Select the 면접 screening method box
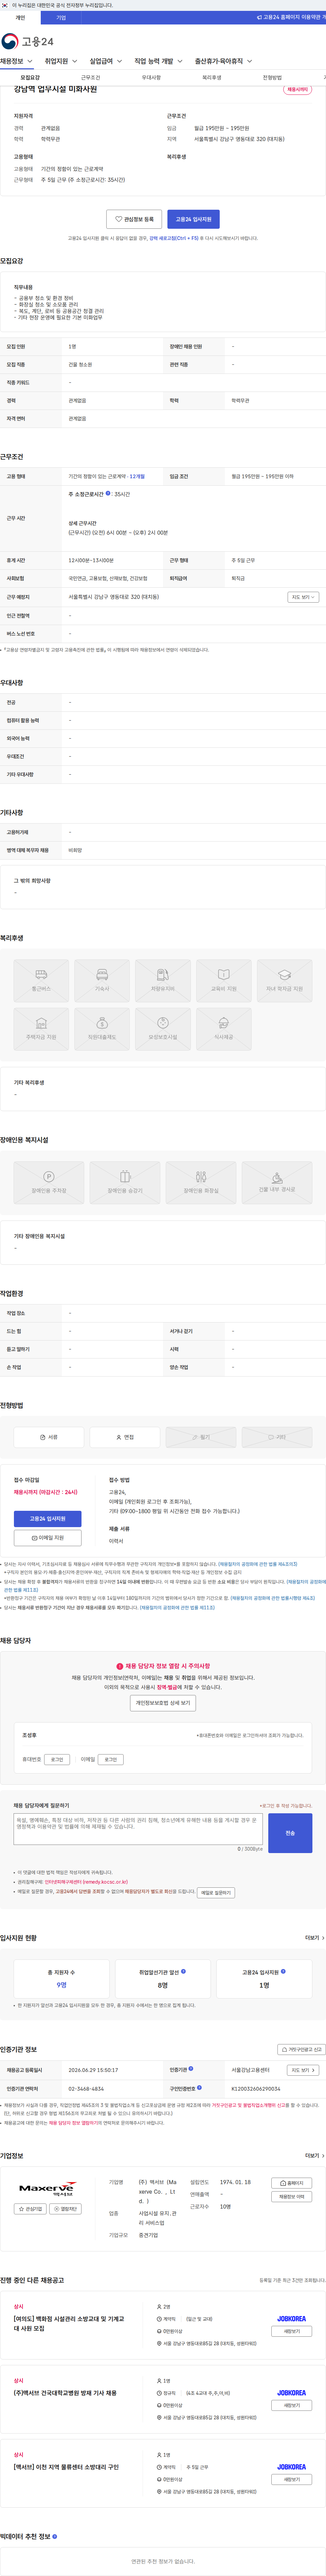Viewport: 326px width, 2576px height. (x=125, y=1437)
